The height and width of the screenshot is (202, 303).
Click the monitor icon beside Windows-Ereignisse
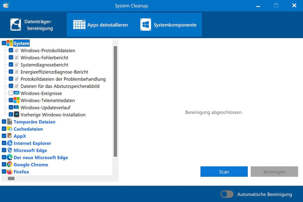click(x=16, y=93)
